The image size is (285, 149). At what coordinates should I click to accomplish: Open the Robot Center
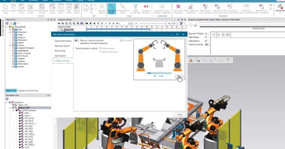click(x=52, y=9)
